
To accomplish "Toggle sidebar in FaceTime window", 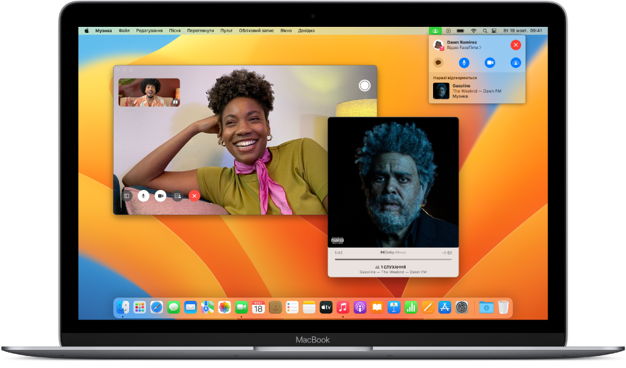I will coord(126,196).
